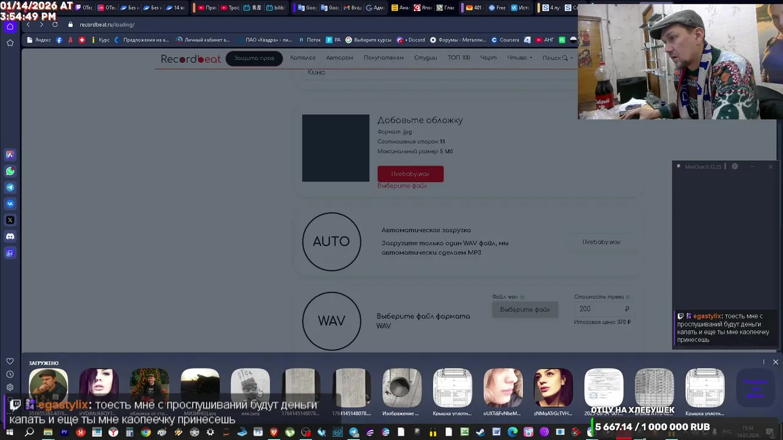Click the sidebar home icon
The height and width of the screenshot is (440, 783).
point(10,26)
